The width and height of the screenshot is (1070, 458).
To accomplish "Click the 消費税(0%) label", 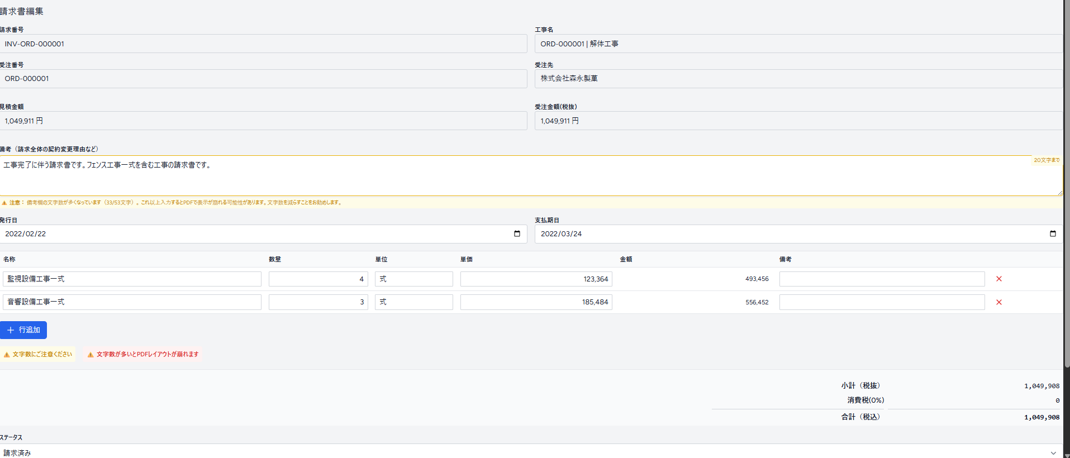I will pos(865,400).
